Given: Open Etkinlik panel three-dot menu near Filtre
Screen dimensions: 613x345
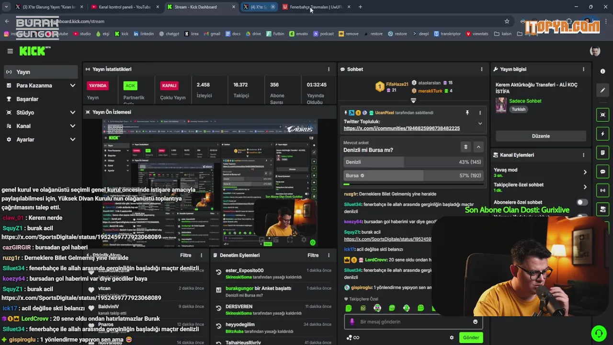Looking at the screenshot, I should coord(201,255).
